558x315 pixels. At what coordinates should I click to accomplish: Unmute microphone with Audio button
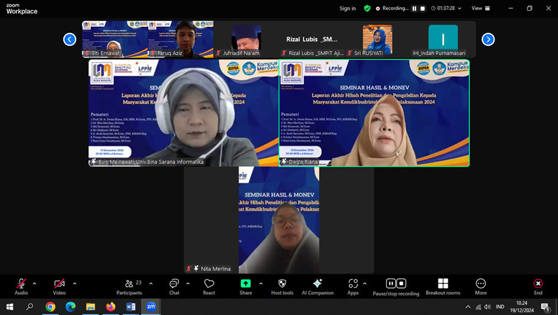tap(21, 286)
